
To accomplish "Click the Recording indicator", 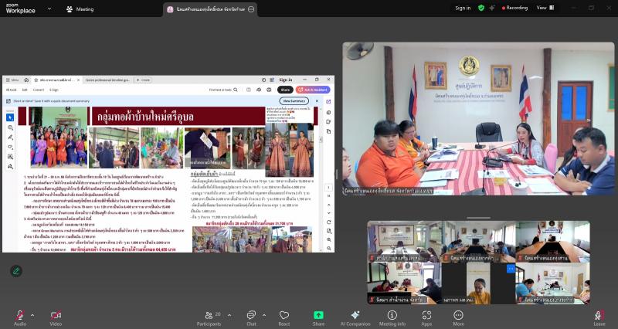I will tap(514, 8).
